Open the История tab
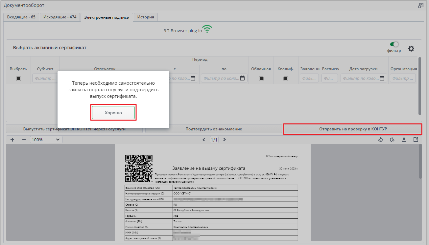The height and width of the screenshot is (245, 429). [x=146, y=17]
